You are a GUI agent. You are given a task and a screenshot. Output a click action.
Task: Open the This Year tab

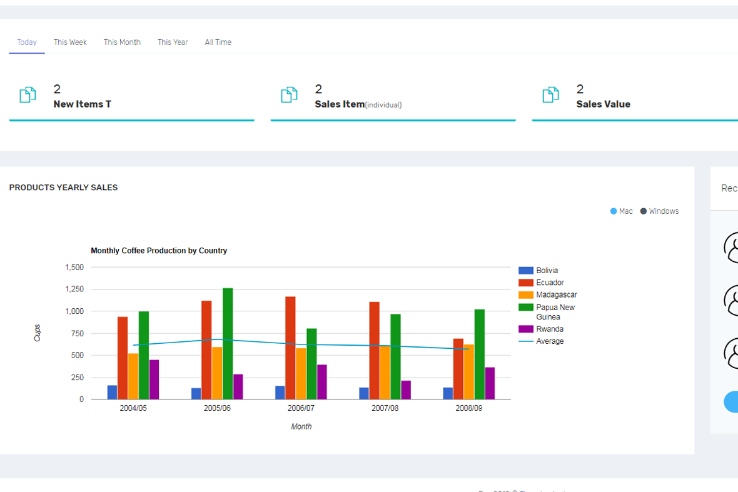pos(173,43)
